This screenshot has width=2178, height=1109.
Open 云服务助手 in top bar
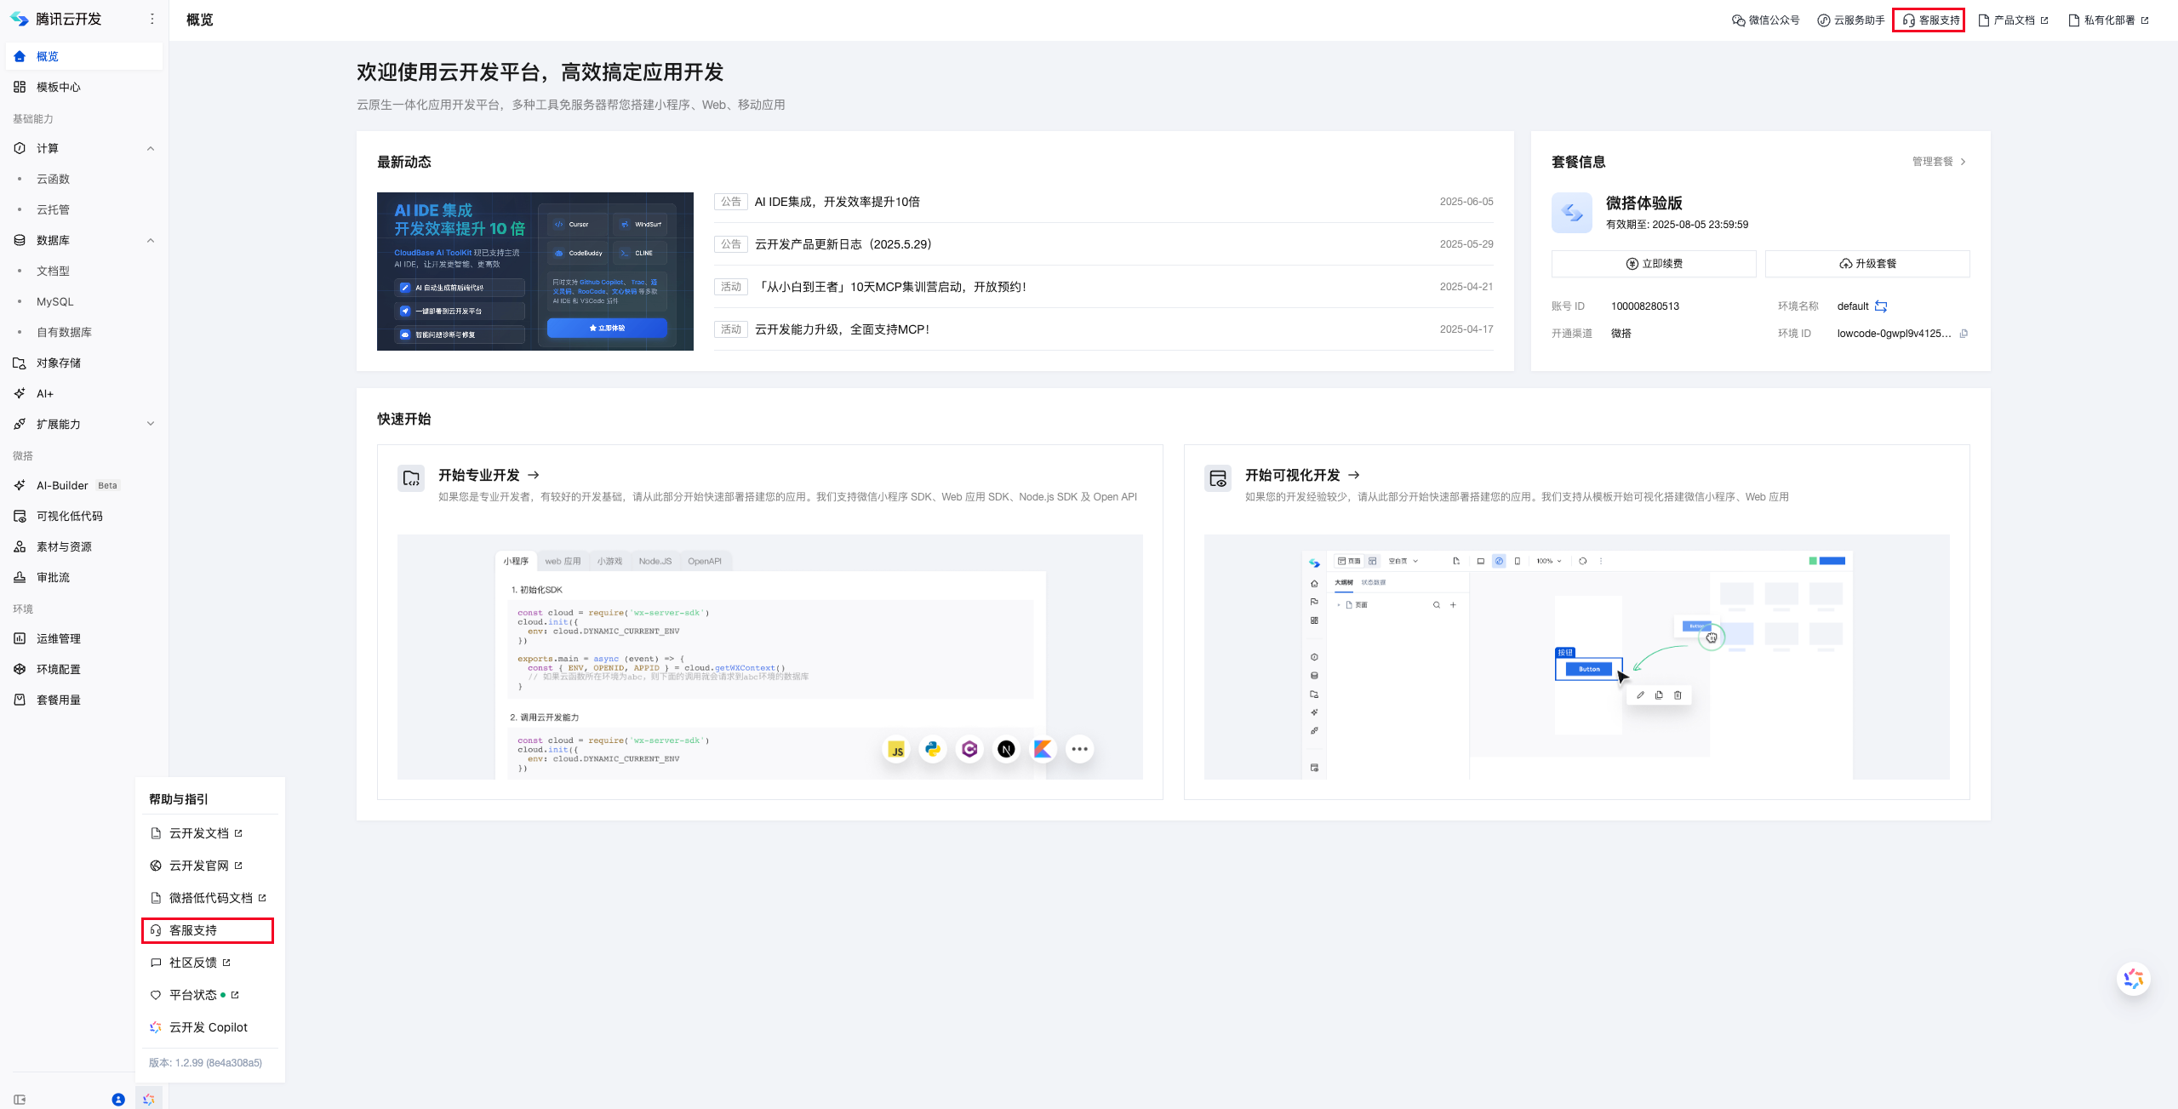1850,20
